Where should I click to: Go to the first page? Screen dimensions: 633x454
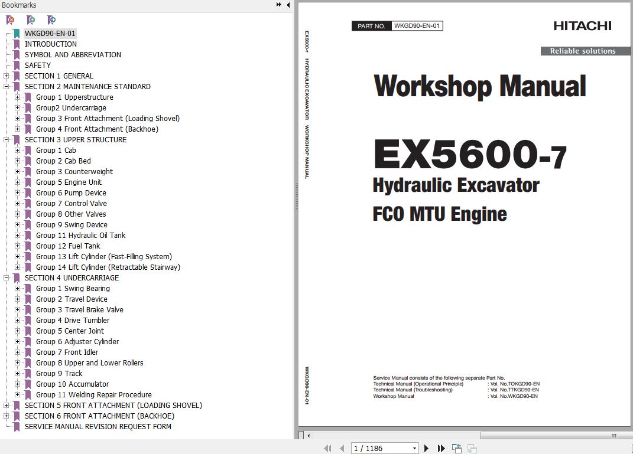[327, 448]
